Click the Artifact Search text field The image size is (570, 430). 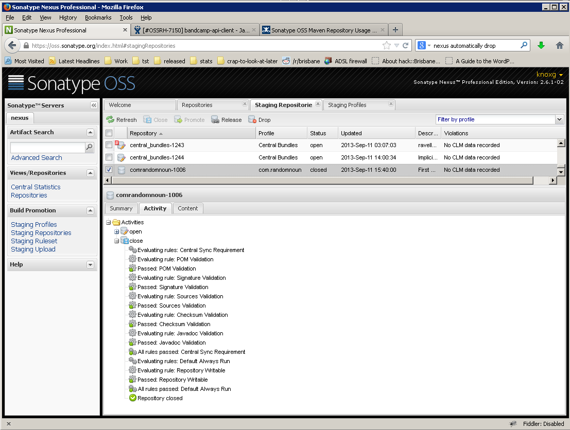[47, 147]
